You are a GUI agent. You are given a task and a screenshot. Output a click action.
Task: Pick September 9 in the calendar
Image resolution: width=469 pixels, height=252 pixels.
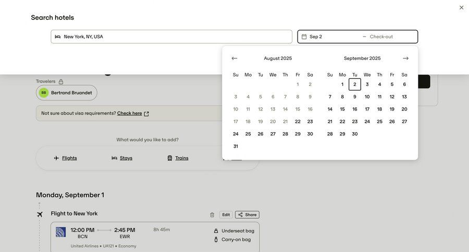(355, 97)
